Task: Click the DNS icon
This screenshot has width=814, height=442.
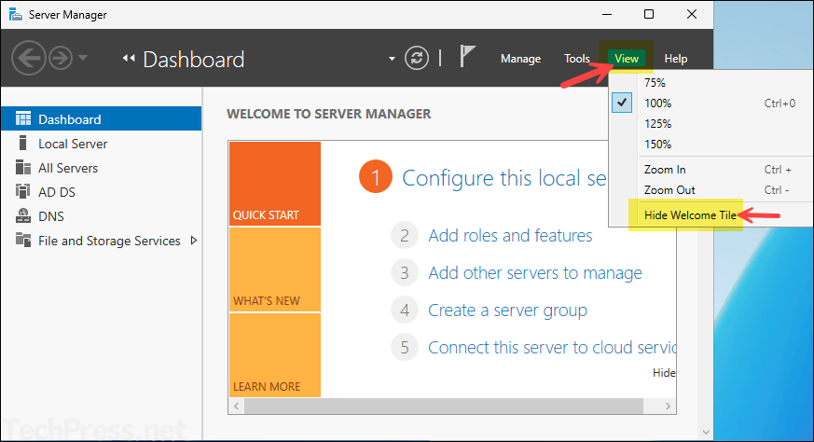Action: click(23, 215)
